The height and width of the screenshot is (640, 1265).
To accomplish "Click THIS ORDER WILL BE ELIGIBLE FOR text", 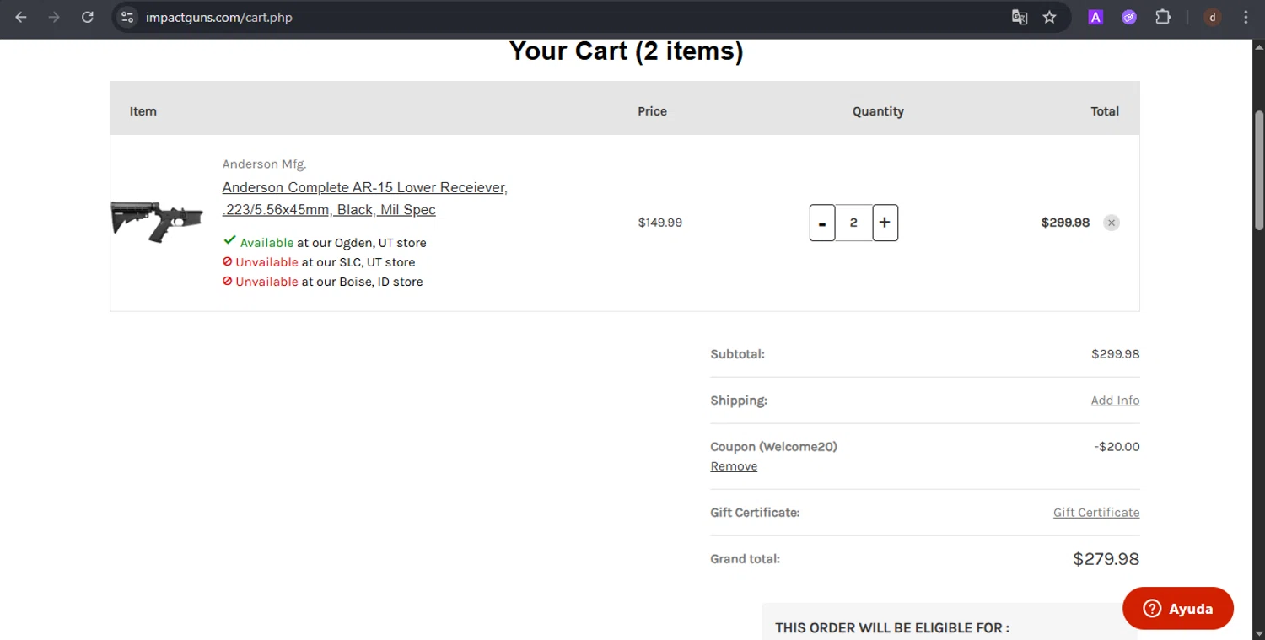I will coord(892,628).
